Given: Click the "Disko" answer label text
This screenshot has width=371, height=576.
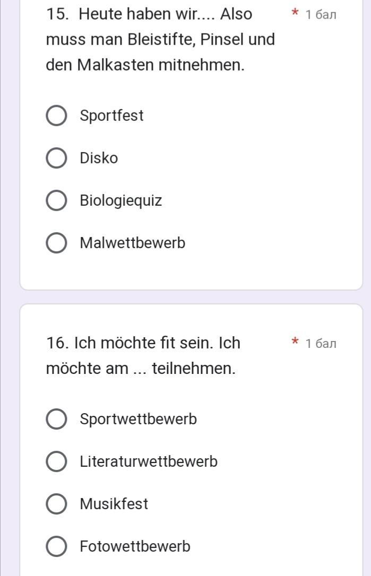Looking at the screenshot, I should 99,158.
